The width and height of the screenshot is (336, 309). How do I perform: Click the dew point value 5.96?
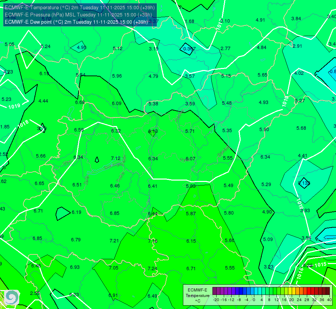[117, 76]
